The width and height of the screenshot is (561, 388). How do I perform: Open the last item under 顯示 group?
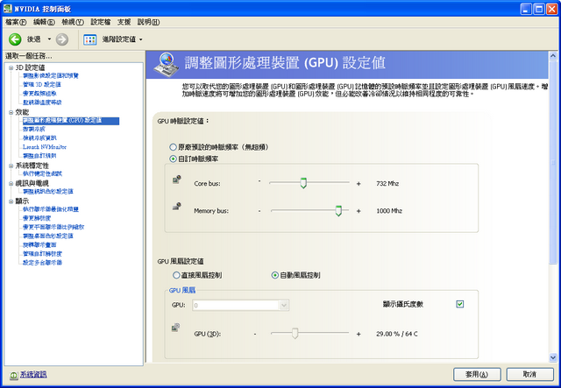point(43,263)
